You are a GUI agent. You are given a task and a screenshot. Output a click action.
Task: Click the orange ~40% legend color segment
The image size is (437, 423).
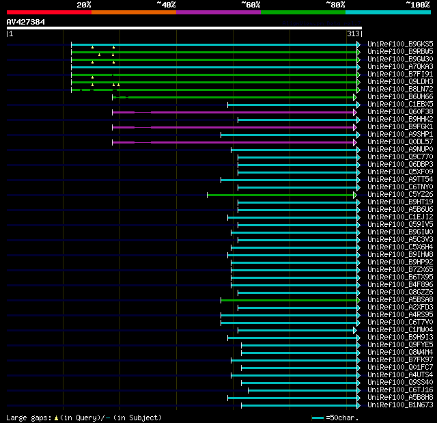click(134, 12)
